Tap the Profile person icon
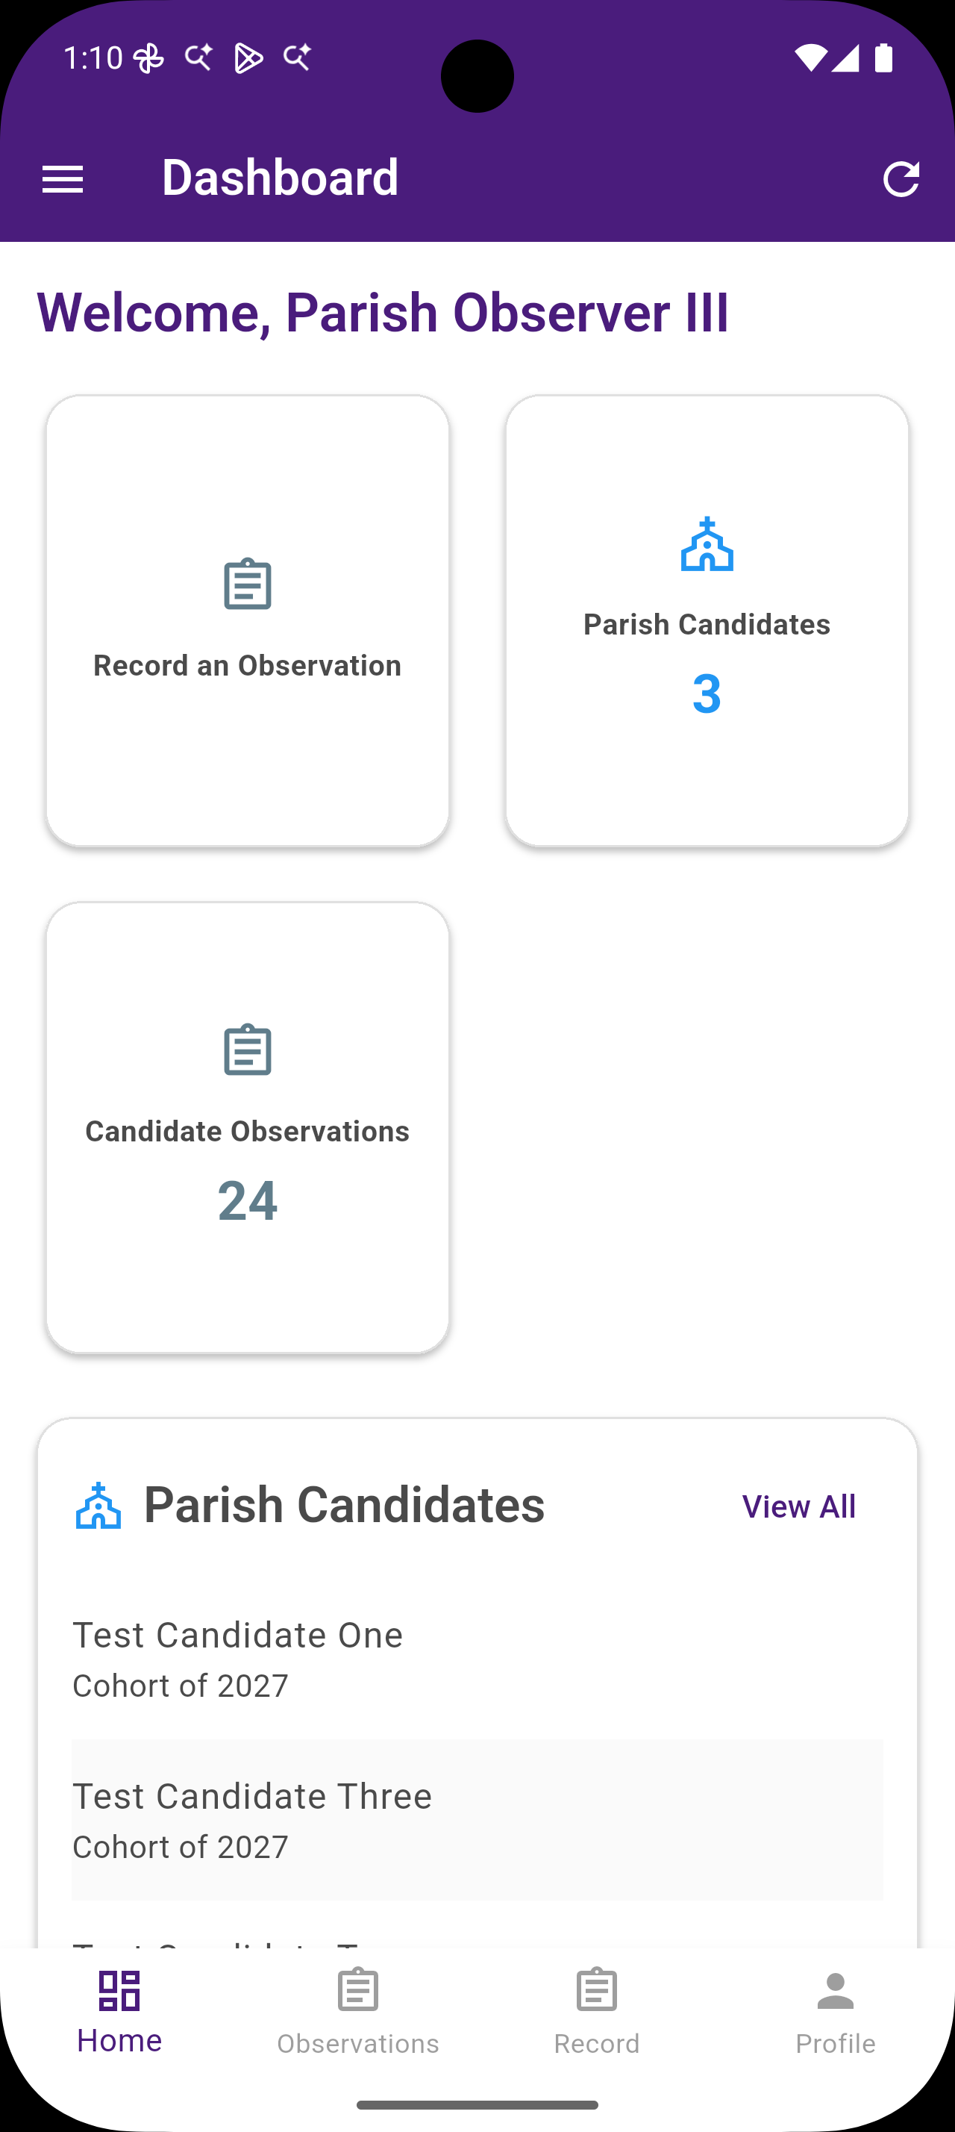 point(835,1990)
